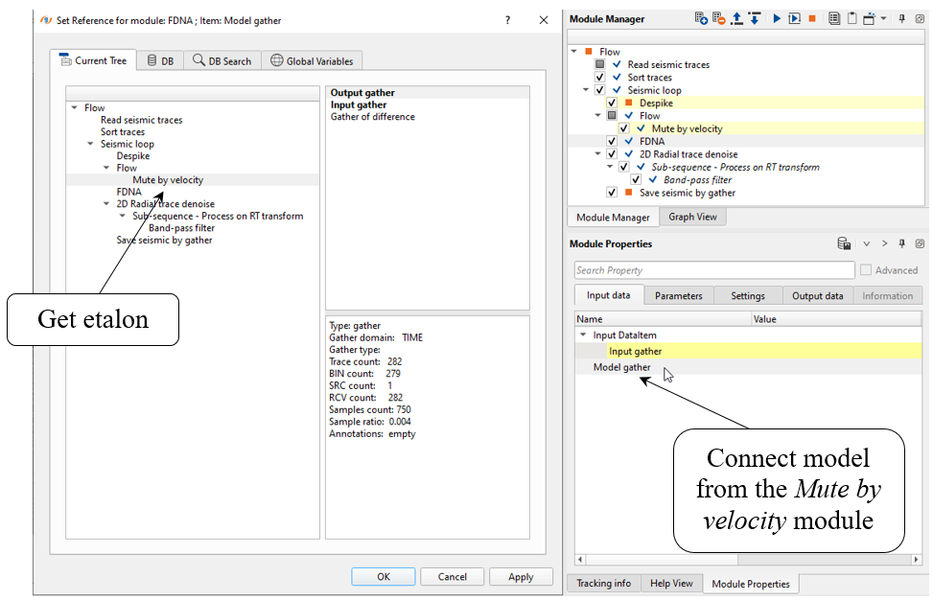The height and width of the screenshot is (601, 933).
Task: Run the flow with the blue play icon
Action: (777, 18)
